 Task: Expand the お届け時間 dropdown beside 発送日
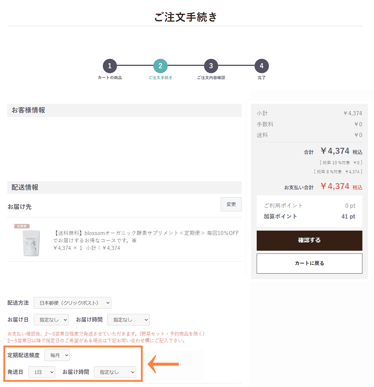click(115, 372)
